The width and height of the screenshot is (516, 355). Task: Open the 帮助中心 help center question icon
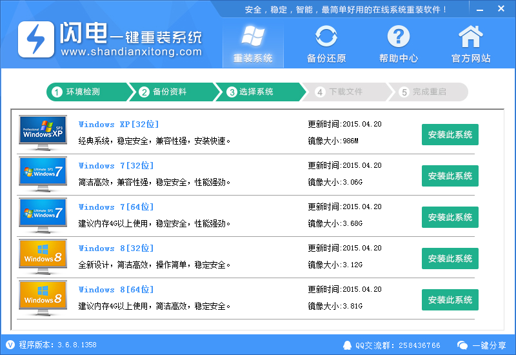[x=399, y=37]
